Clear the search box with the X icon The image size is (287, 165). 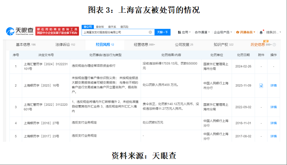pyautogui.click(x=150, y=32)
